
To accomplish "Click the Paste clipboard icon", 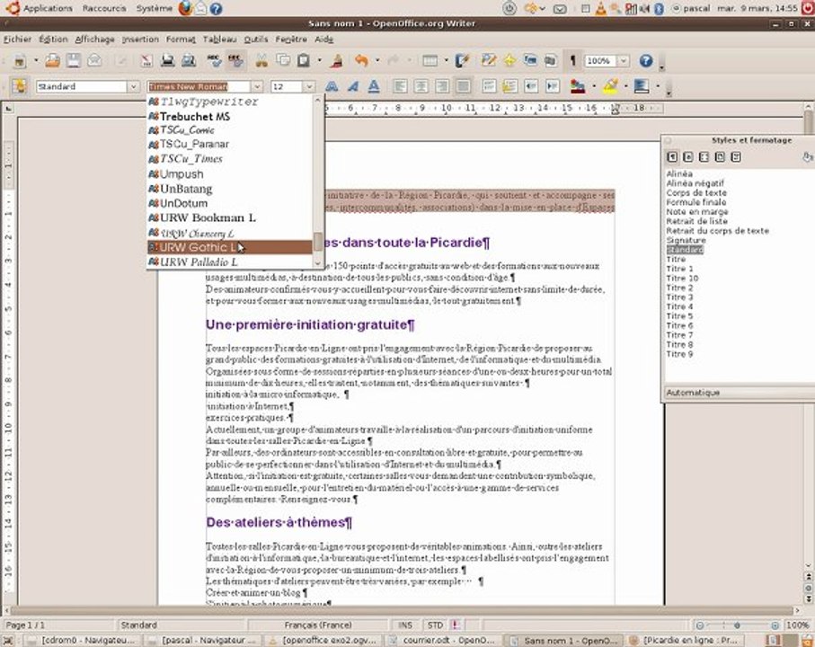I will pyautogui.click(x=304, y=61).
